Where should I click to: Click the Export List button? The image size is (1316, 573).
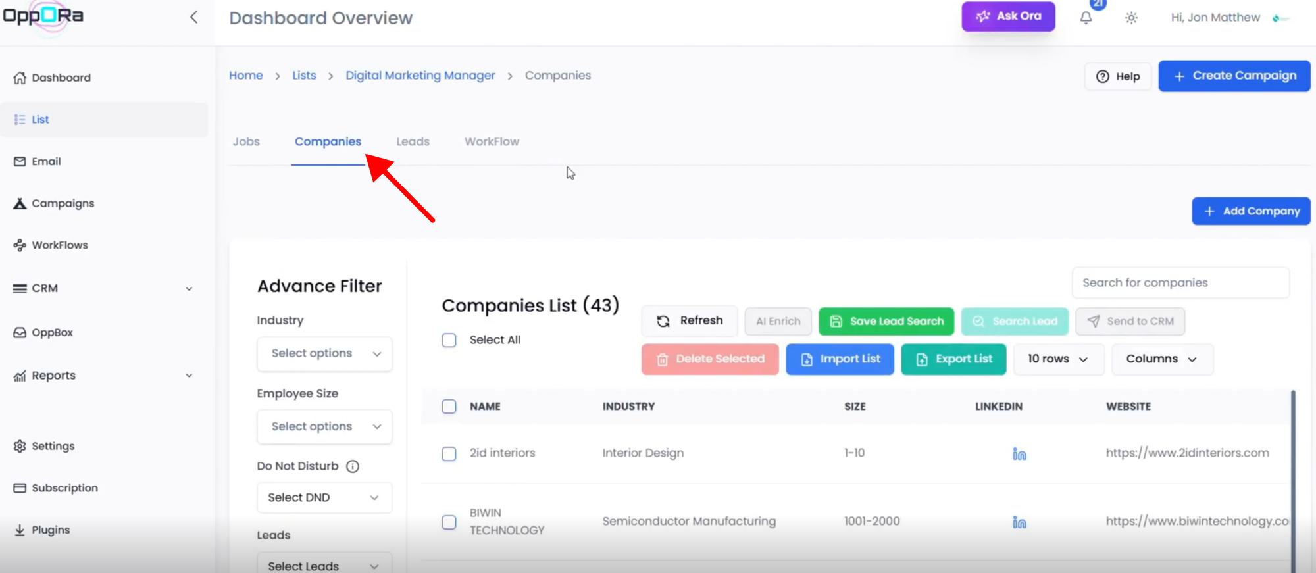pos(953,359)
